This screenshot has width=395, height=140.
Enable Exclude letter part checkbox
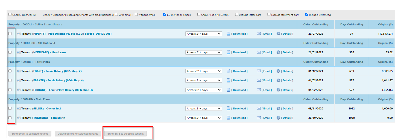(237, 14)
